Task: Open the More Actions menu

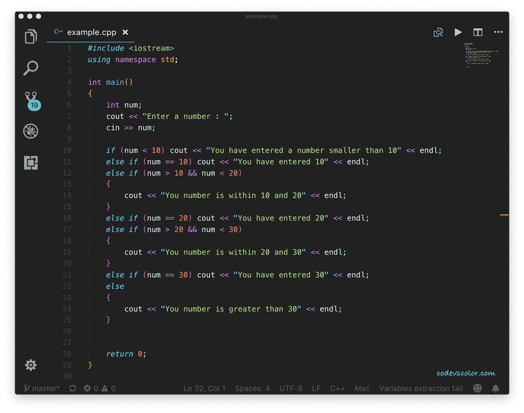Action: point(498,32)
